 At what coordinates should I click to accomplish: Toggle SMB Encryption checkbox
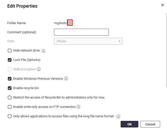[10, 69]
